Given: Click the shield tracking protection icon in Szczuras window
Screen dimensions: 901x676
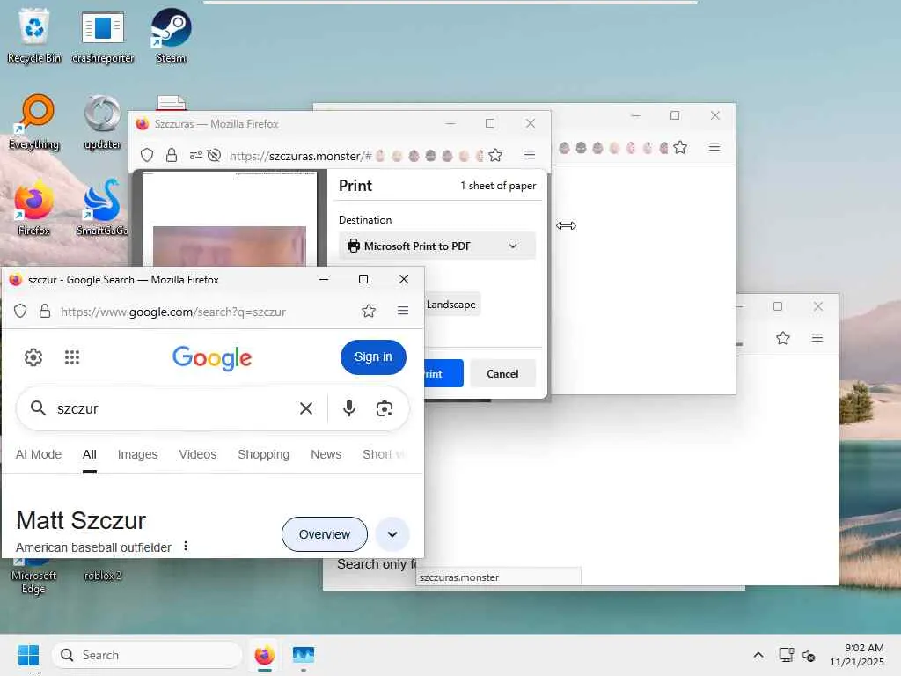Looking at the screenshot, I should pyautogui.click(x=147, y=155).
